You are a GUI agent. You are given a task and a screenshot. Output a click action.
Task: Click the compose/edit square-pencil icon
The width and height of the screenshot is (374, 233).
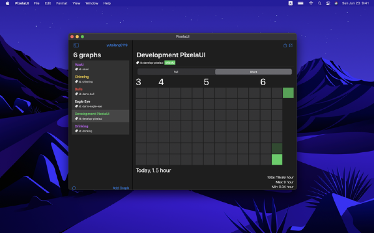coord(290,45)
